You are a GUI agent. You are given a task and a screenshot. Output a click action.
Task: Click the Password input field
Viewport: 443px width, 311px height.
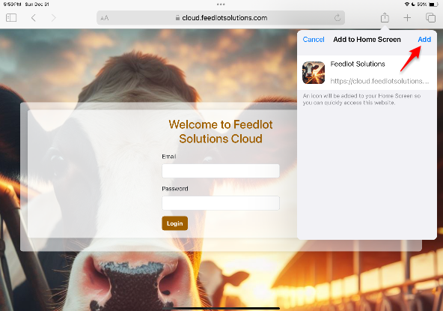tap(221, 203)
